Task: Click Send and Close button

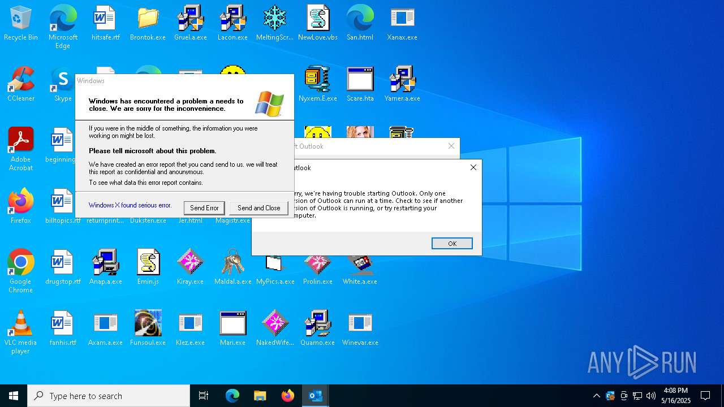Action: click(258, 208)
